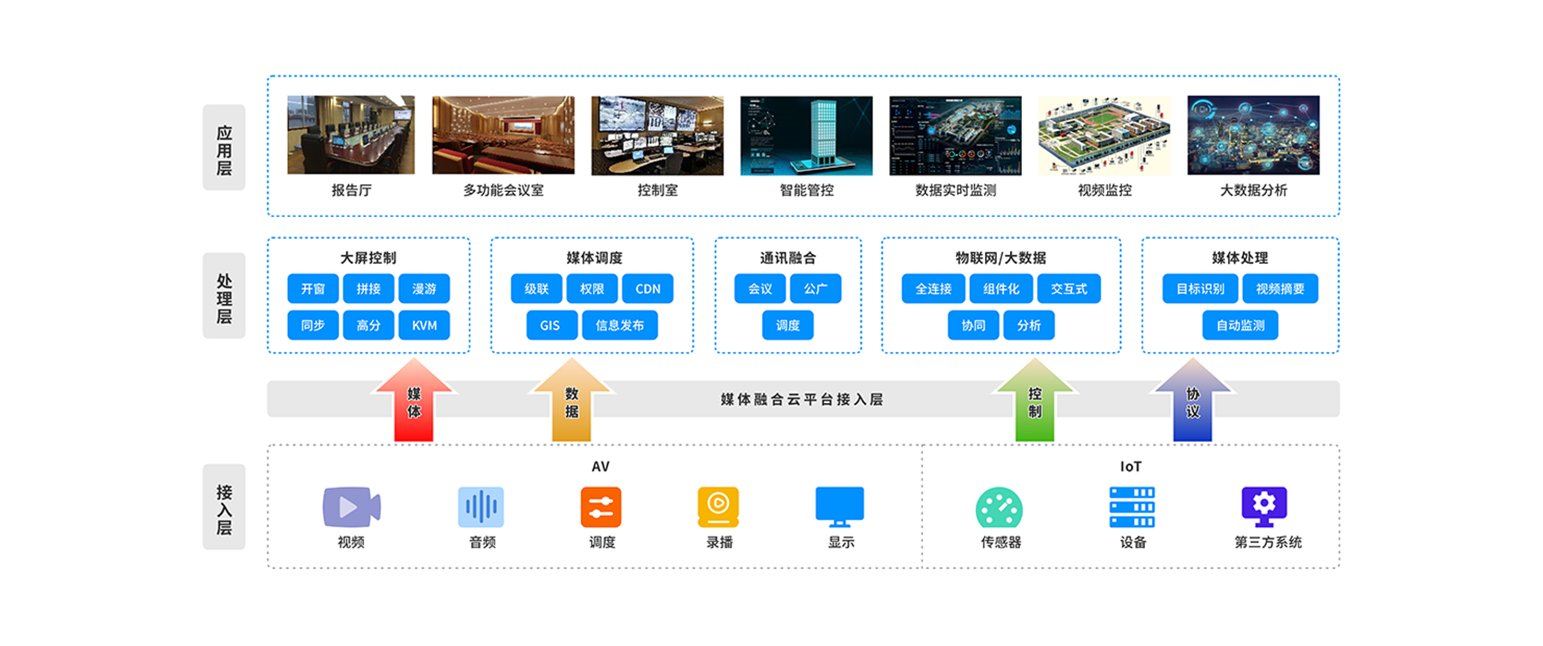Click the 自动监测 button
This screenshot has height=646, width=1543.
pyautogui.click(x=1241, y=325)
